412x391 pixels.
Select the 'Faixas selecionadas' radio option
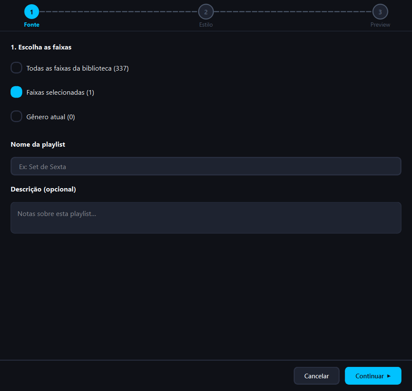tap(16, 92)
